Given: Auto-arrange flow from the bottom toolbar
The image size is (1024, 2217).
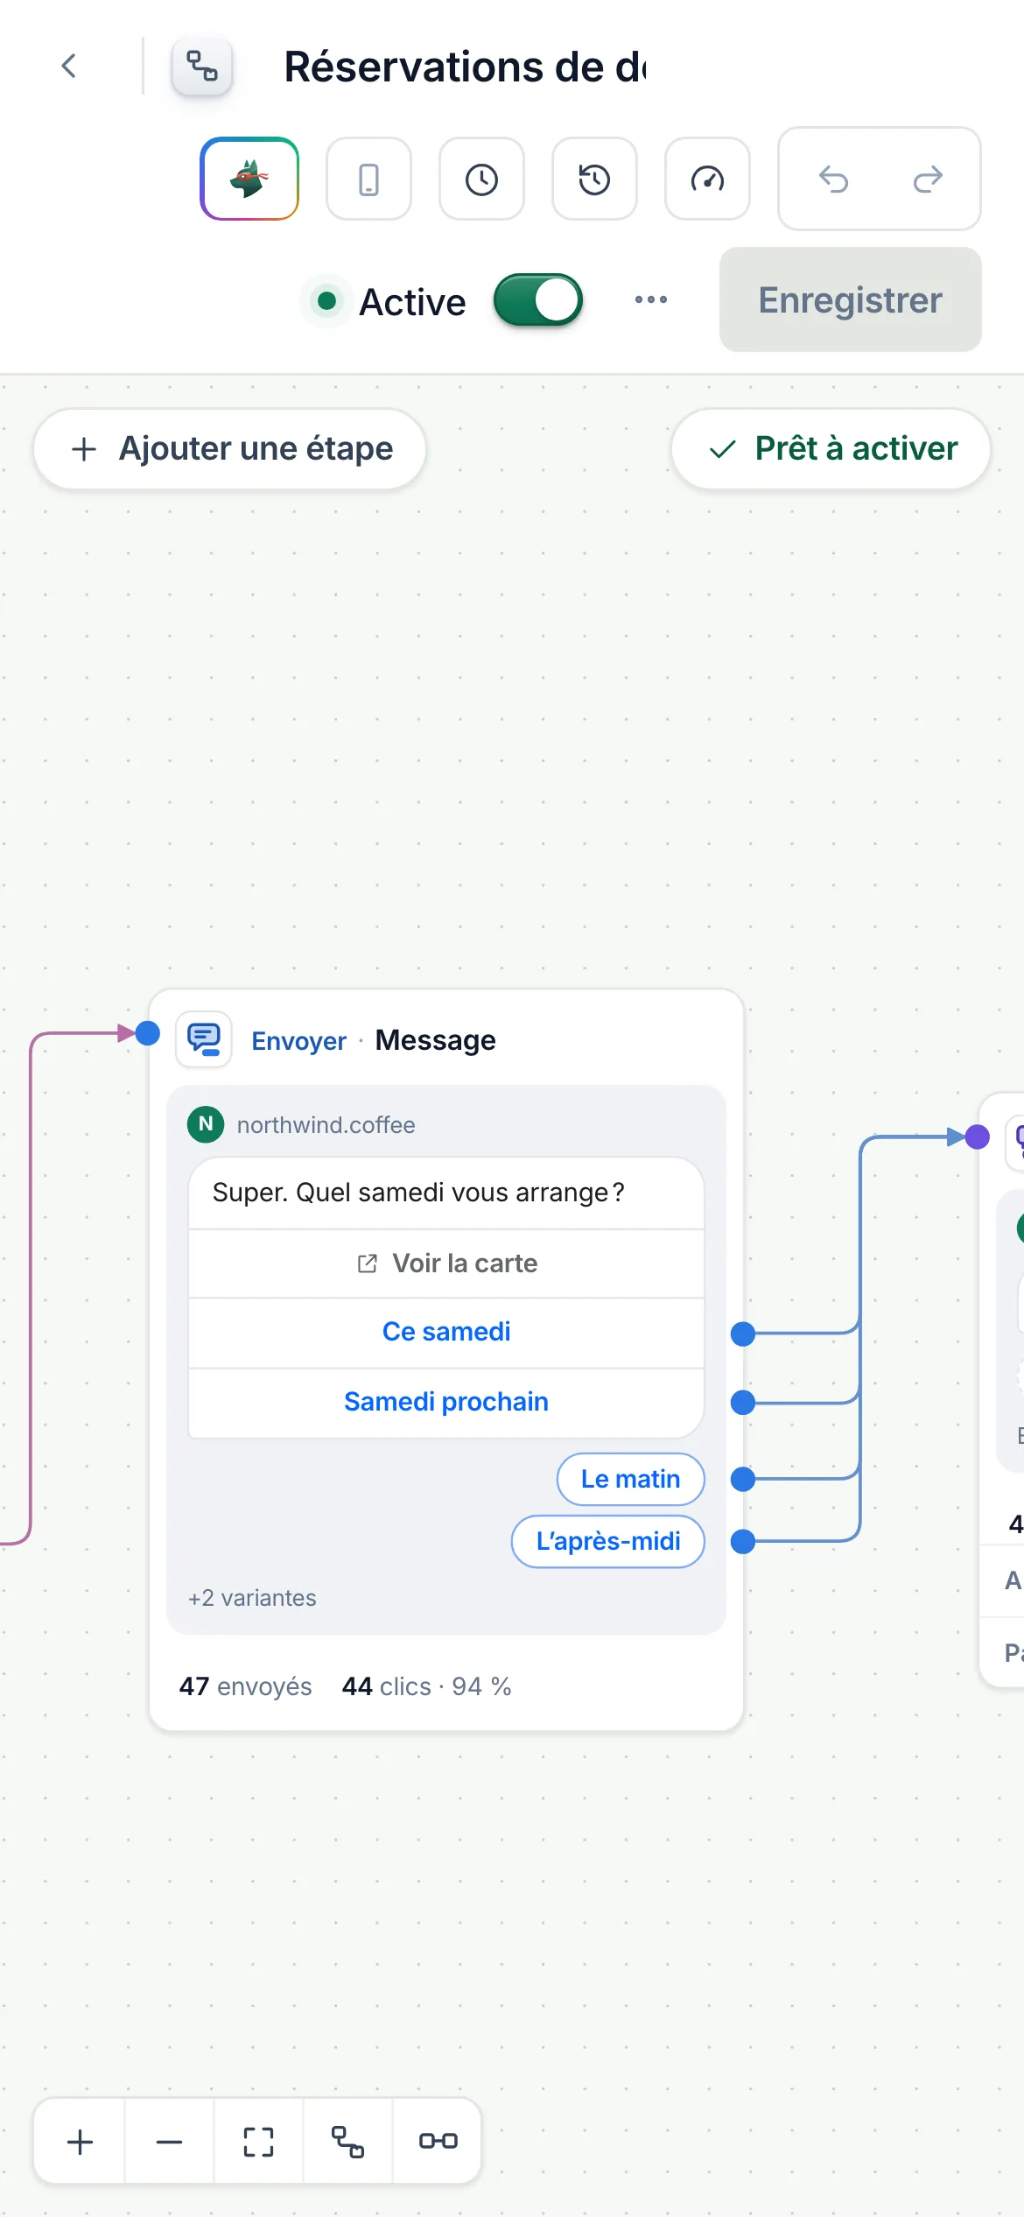Looking at the screenshot, I should [347, 2142].
